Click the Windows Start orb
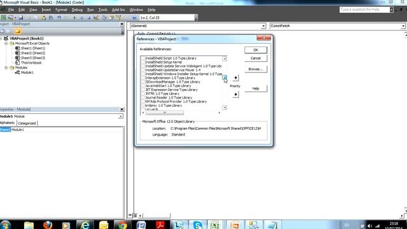Image resolution: width=407 pixels, height=229 pixels. click(x=5, y=225)
